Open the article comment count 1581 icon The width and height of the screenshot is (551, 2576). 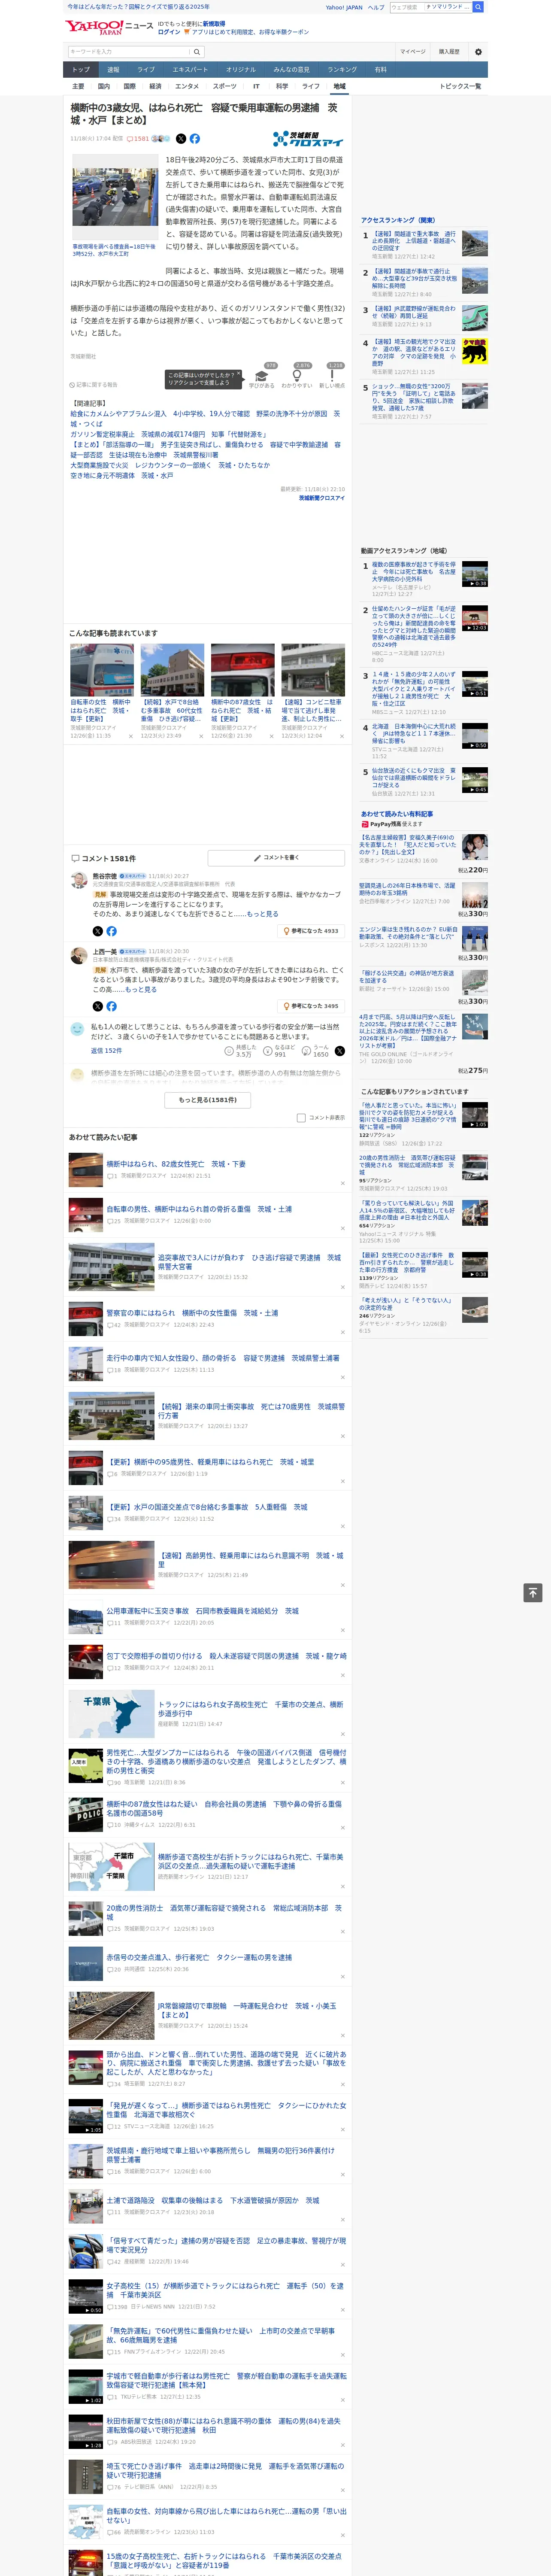[139, 139]
